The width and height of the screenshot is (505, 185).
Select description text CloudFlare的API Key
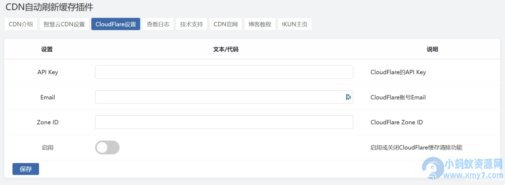coord(398,72)
